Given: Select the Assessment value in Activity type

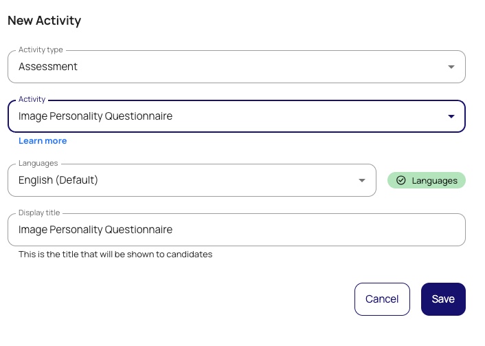Looking at the screenshot, I should click(x=48, y=67).
